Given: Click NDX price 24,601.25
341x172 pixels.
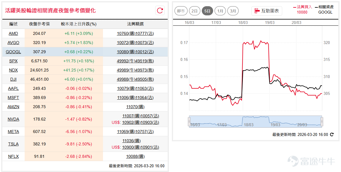Looking at the screenshot, I should tap(39, 70).
